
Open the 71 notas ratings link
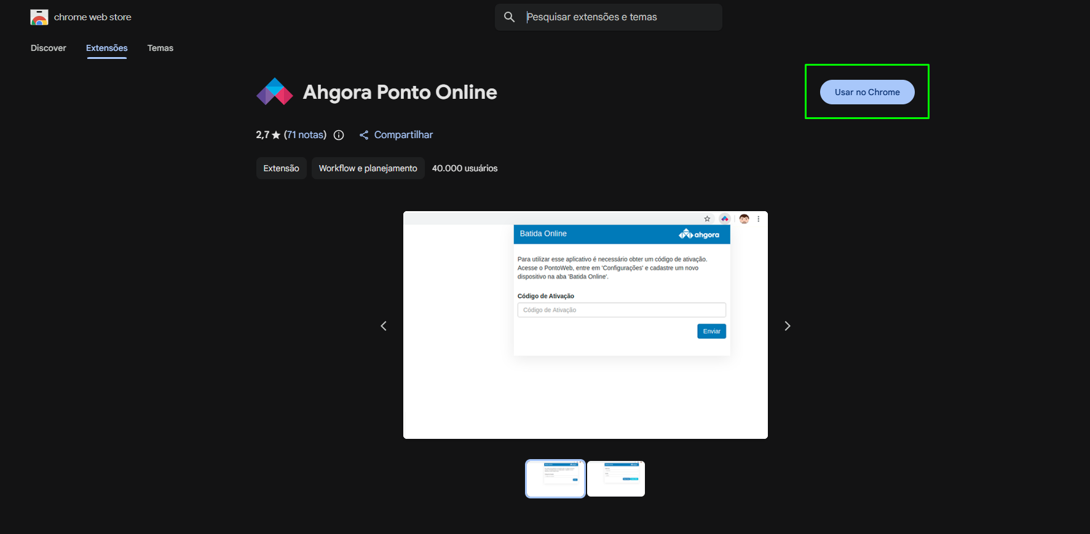point(305,135)
